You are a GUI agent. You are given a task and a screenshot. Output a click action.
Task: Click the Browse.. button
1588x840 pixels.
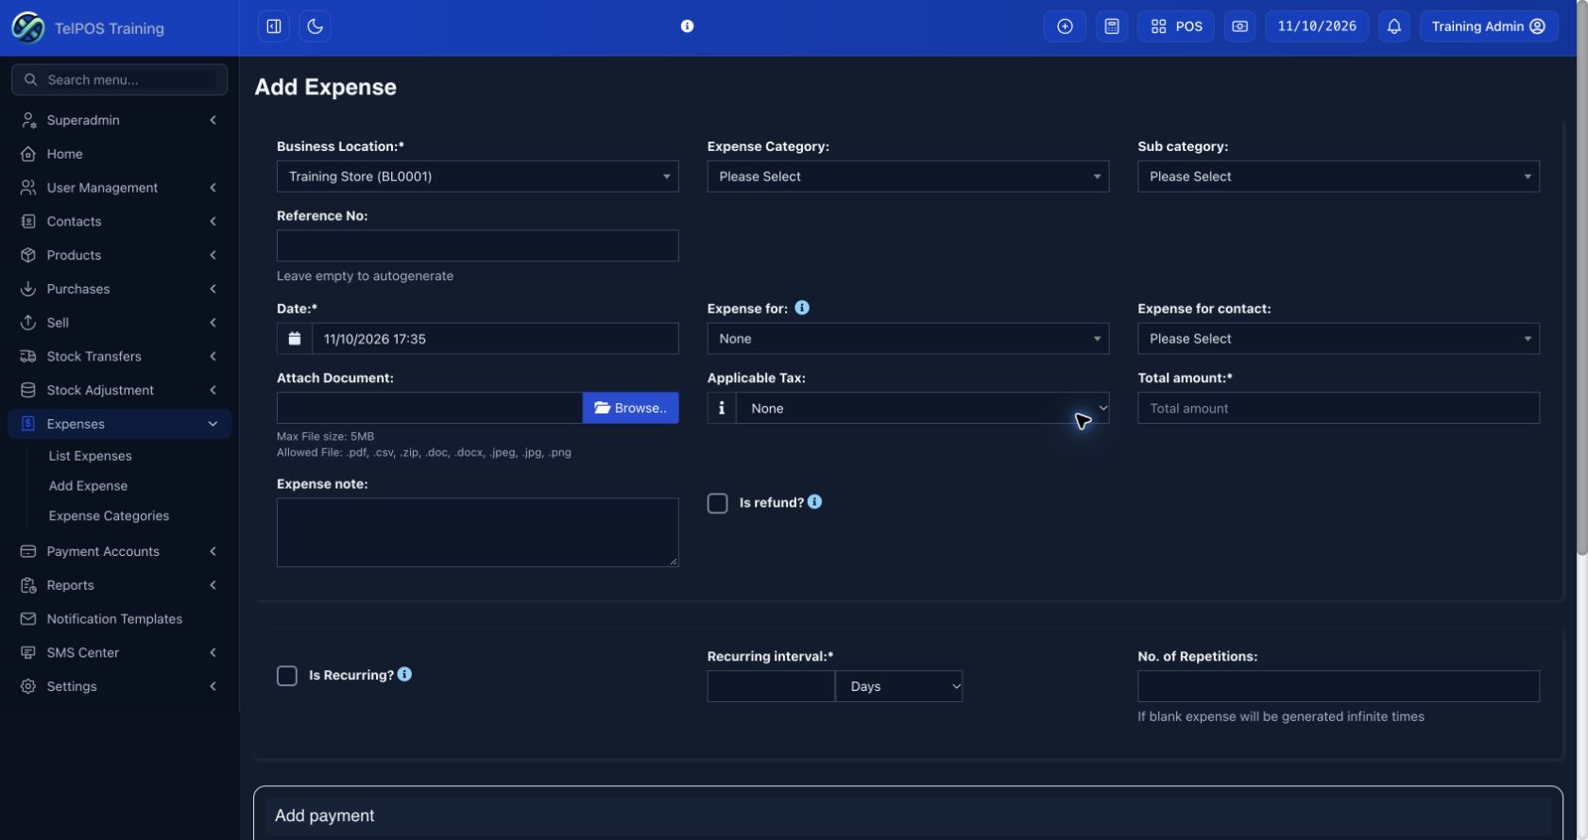pos(631,408)
